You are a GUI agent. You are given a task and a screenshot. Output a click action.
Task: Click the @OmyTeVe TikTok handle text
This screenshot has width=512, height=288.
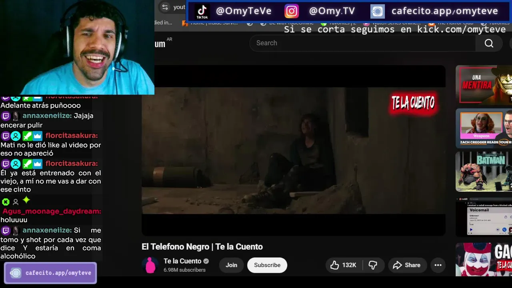coord(244,11)
